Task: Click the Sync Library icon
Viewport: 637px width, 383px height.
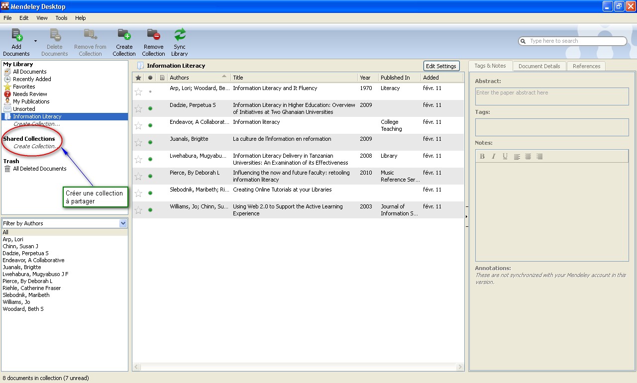Action: pos(180,35)
